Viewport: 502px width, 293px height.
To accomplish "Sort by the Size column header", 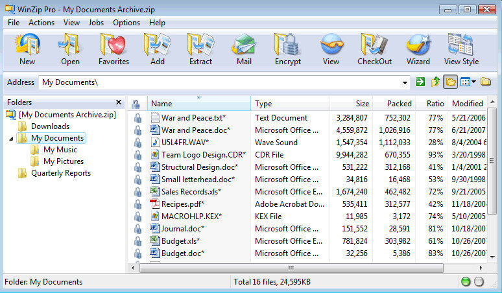I will (352, 104).
